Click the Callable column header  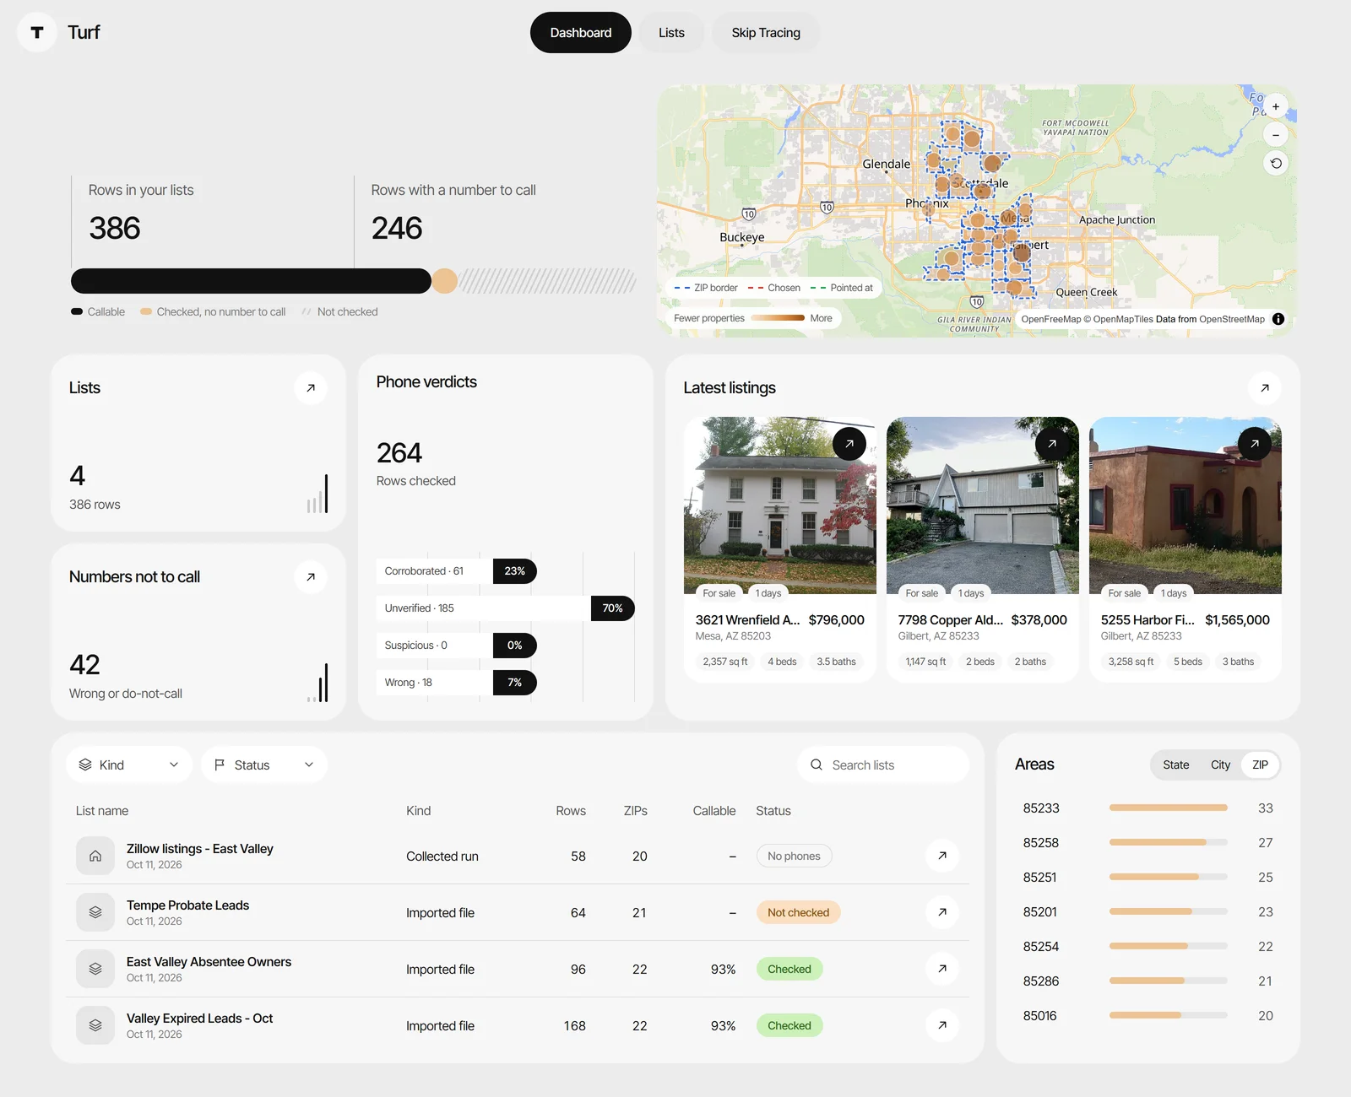(x=714, y=811)
